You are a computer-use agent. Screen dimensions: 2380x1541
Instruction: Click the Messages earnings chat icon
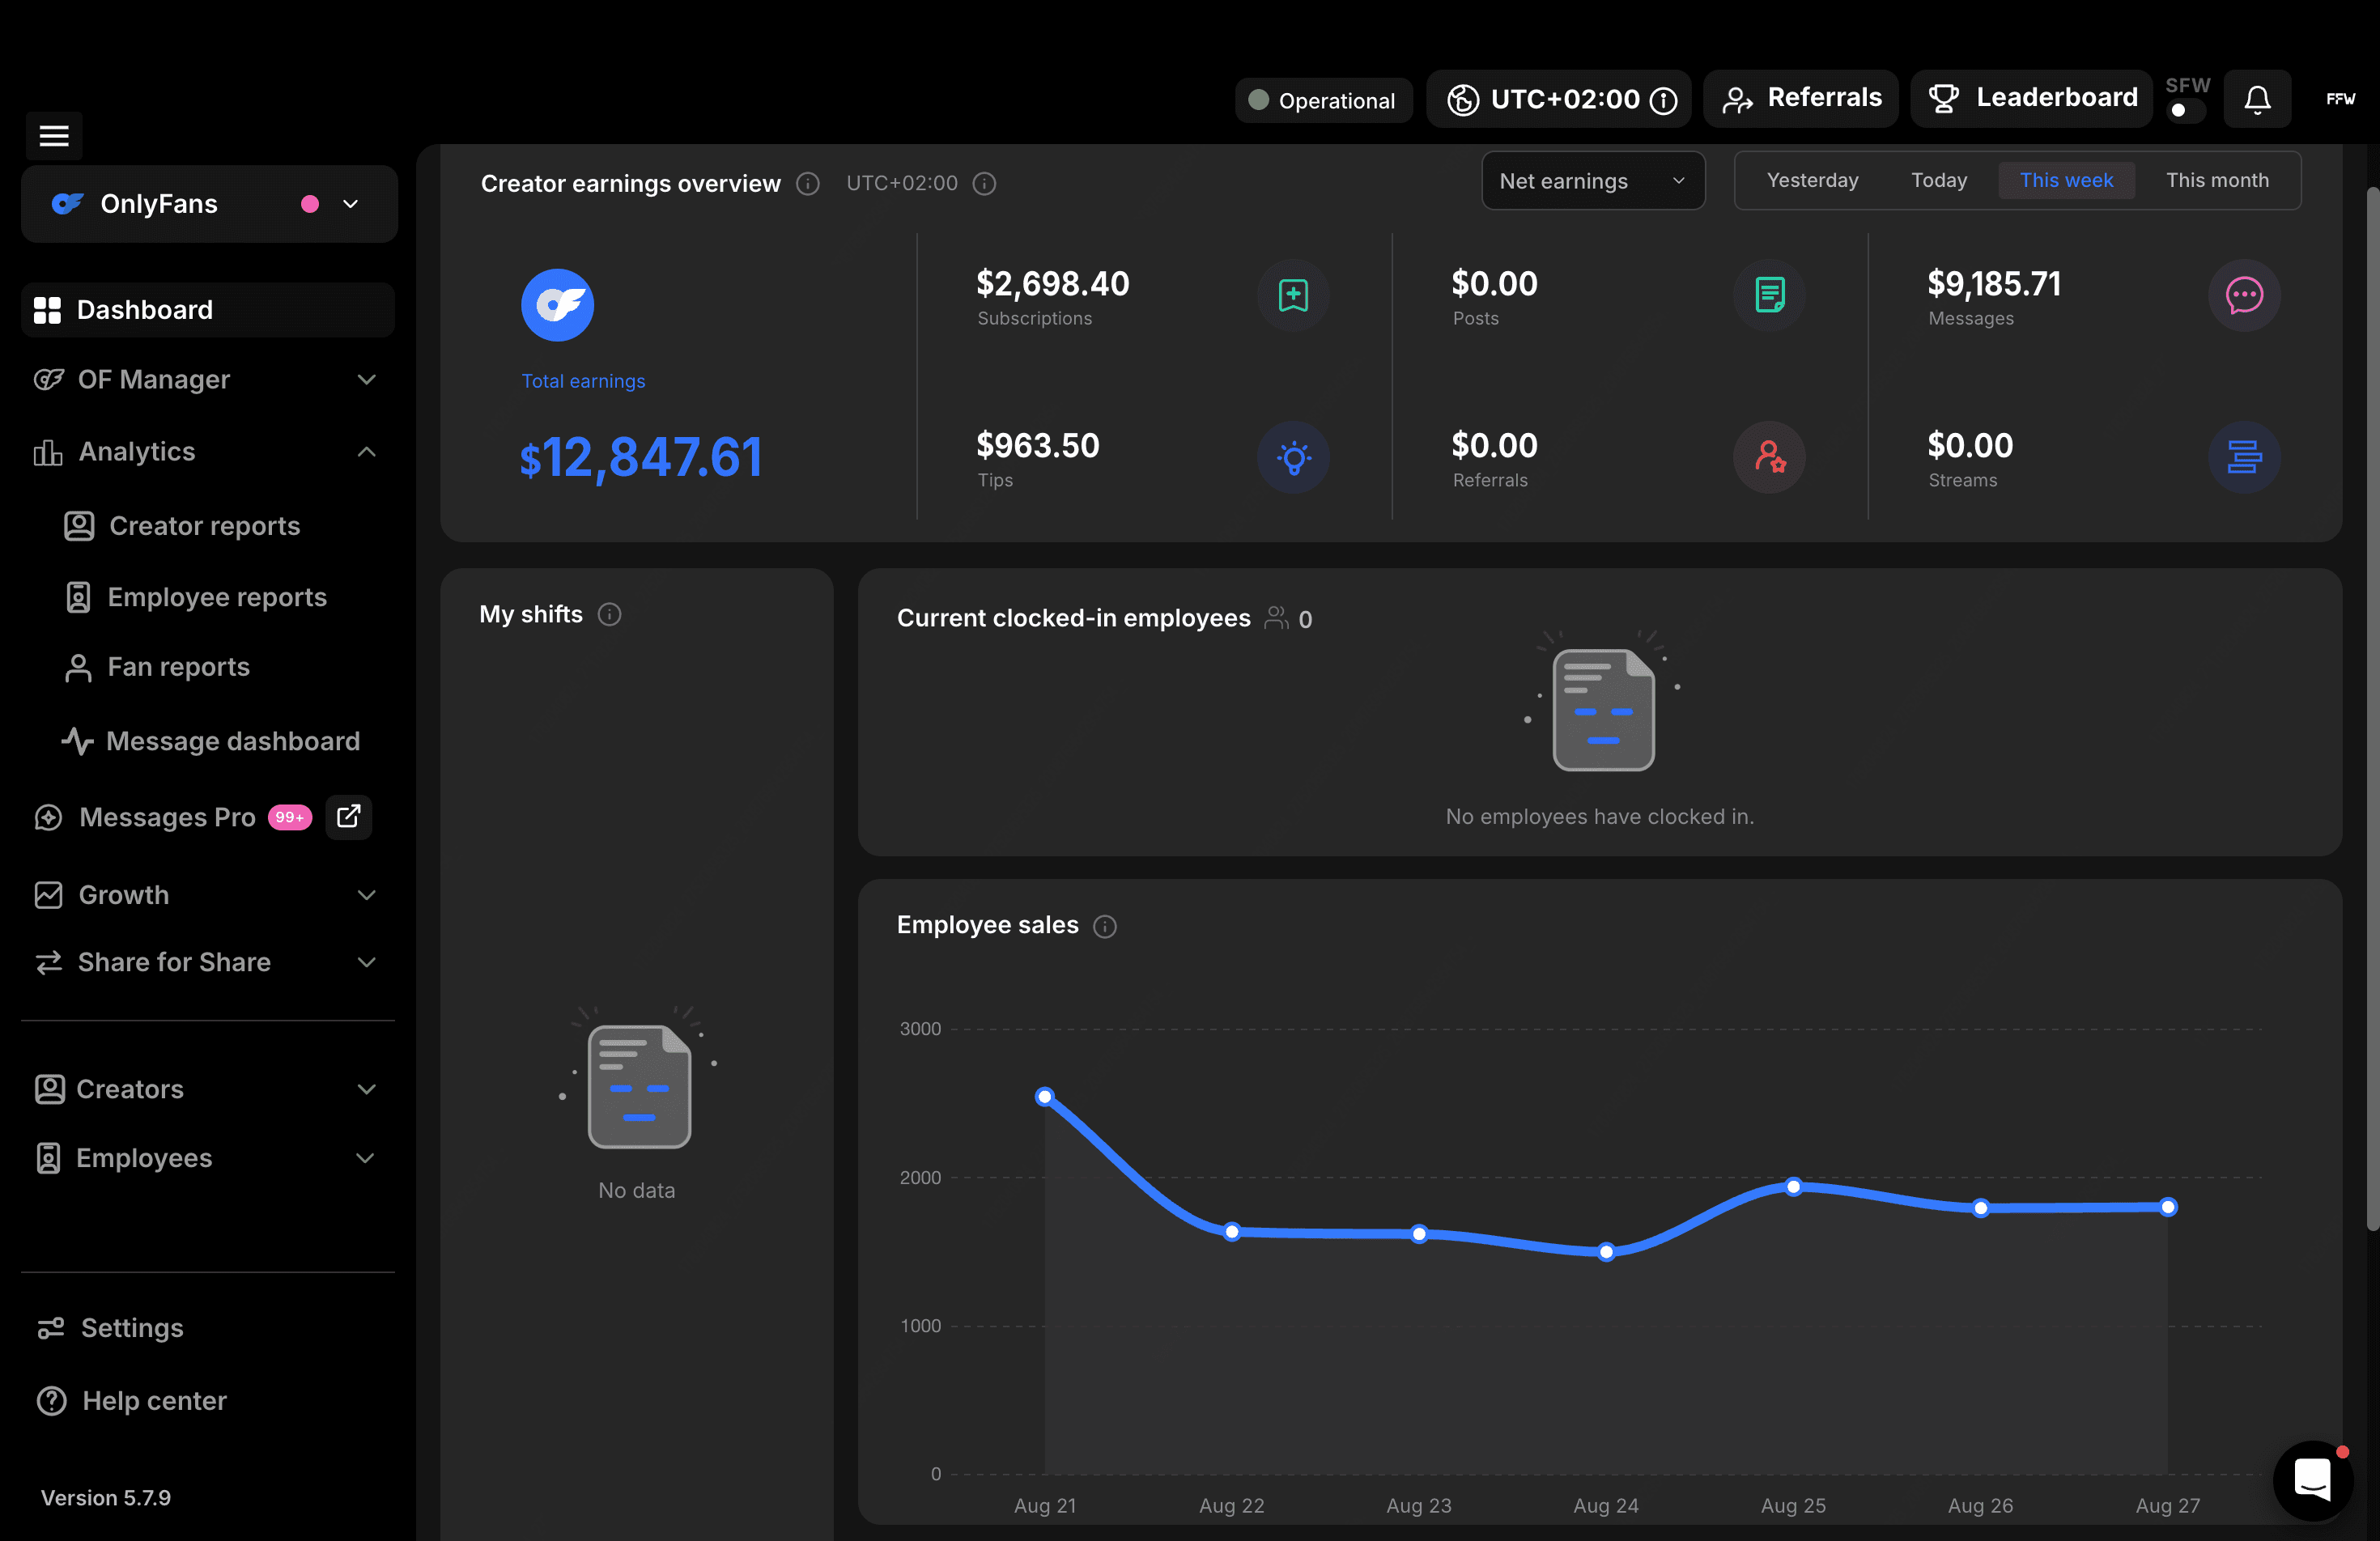(2244, 295)
